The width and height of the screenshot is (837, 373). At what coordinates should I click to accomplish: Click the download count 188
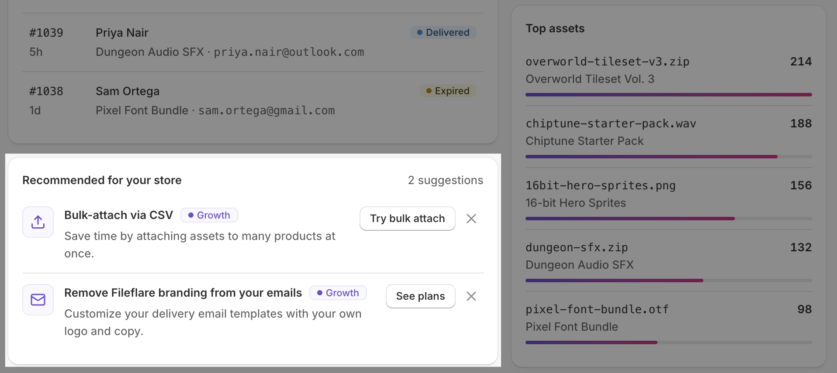pyautogui.click(x=801, y=123)
